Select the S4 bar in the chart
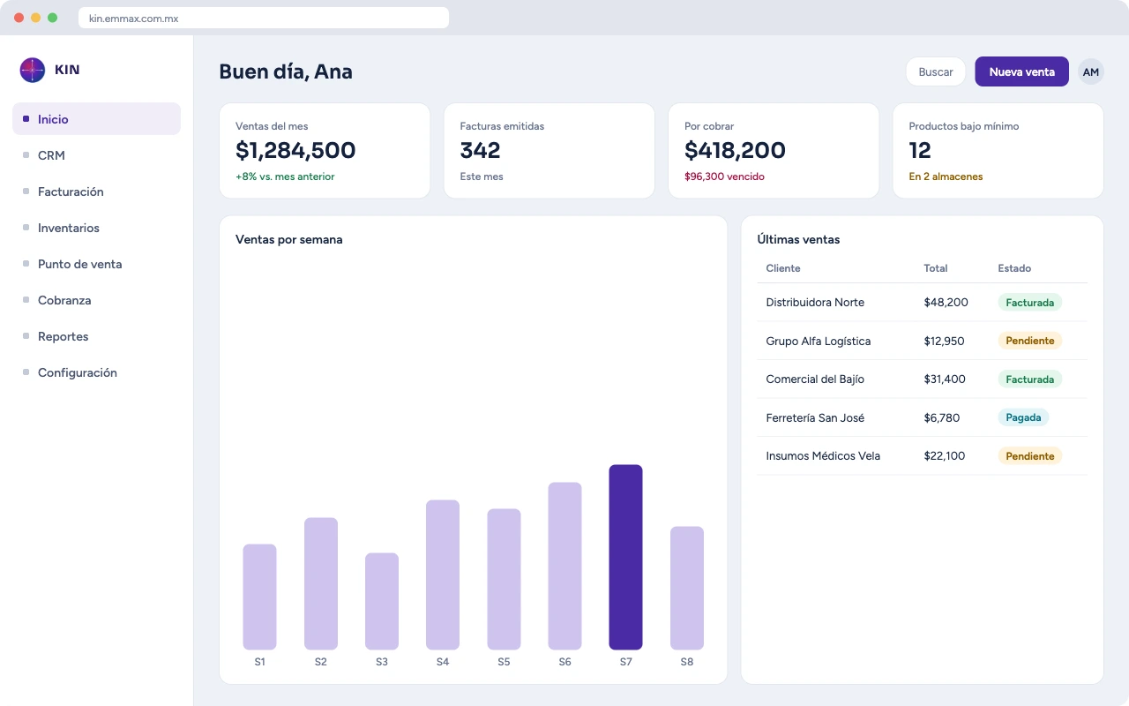The image size is (1129, 706). (x=443, y=575)
